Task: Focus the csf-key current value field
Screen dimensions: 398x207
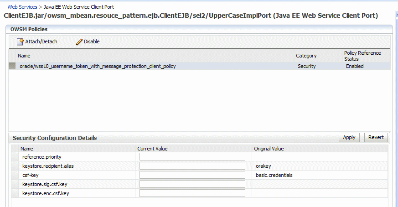Action: (192, 175)
